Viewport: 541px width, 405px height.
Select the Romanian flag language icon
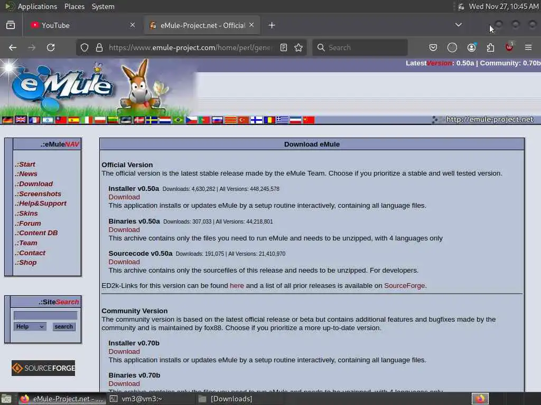pyautogui.click(x=269, y=120)
